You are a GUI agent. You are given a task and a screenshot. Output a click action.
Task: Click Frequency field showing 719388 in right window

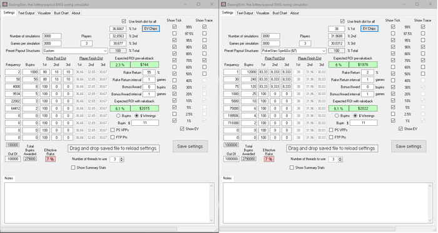[x=232, y=123]
